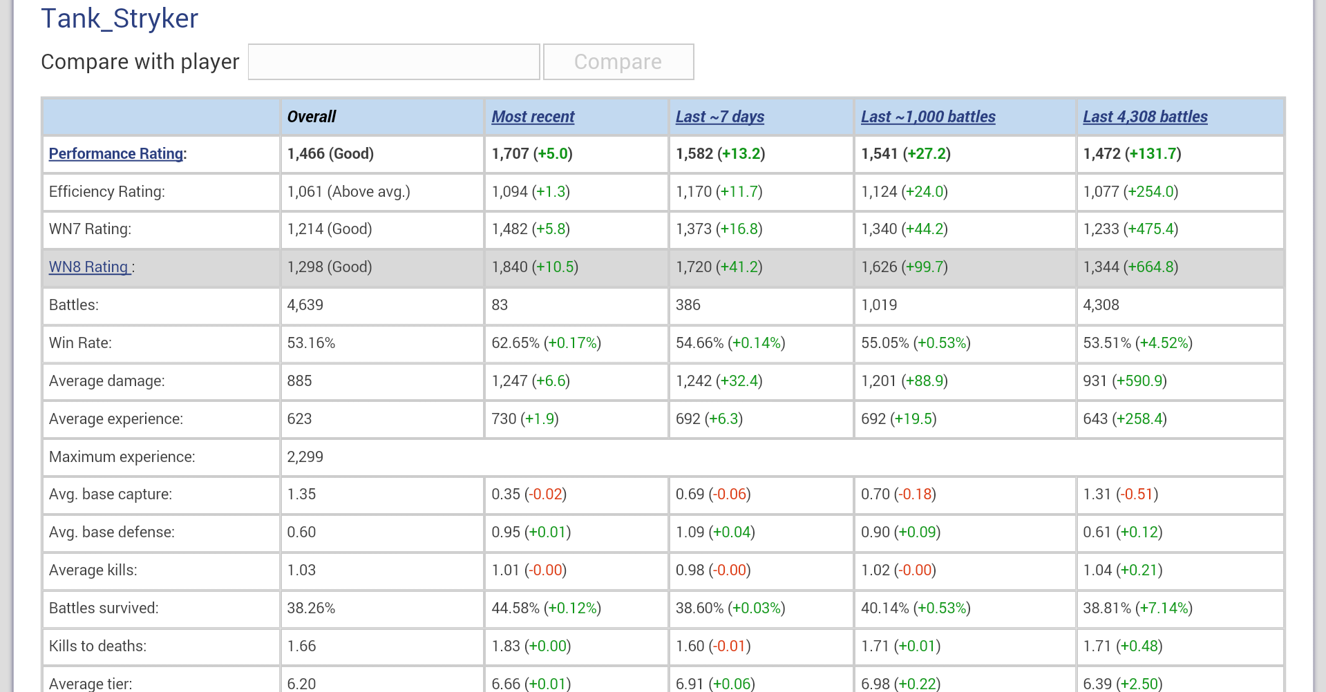Select the Maximum experience value 2,299

(305, 456)
